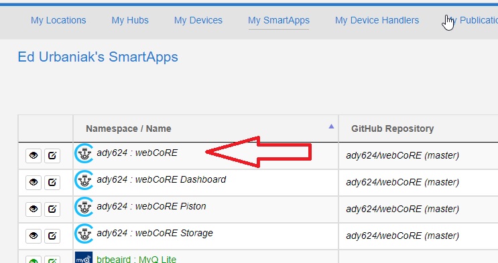Open 'brbeaird : MyQ Lite' link
The height and width of the screenshot is (263, 498).
click(136, 259)
